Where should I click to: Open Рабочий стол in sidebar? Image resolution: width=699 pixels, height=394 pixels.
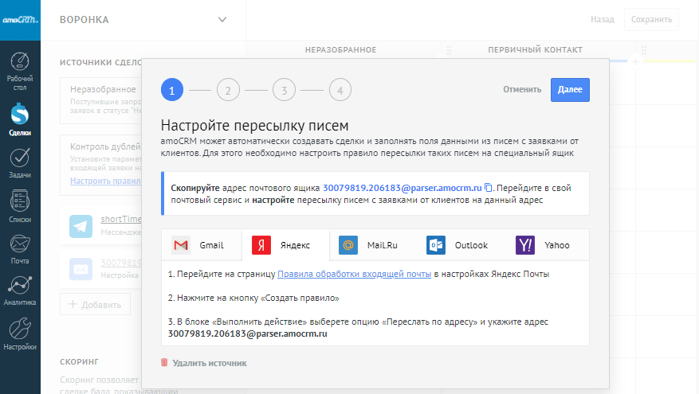coord(20,71)
